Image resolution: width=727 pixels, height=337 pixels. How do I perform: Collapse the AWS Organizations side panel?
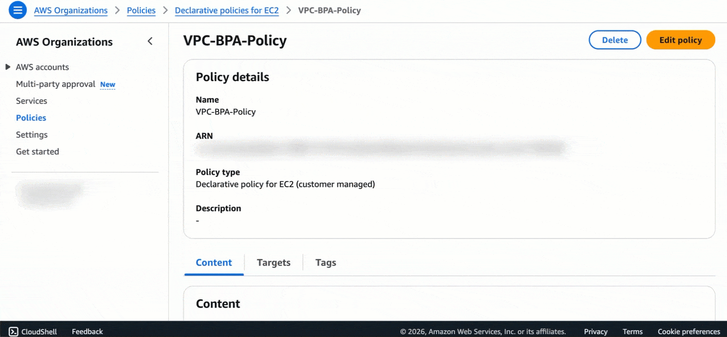tap(150, 42)
